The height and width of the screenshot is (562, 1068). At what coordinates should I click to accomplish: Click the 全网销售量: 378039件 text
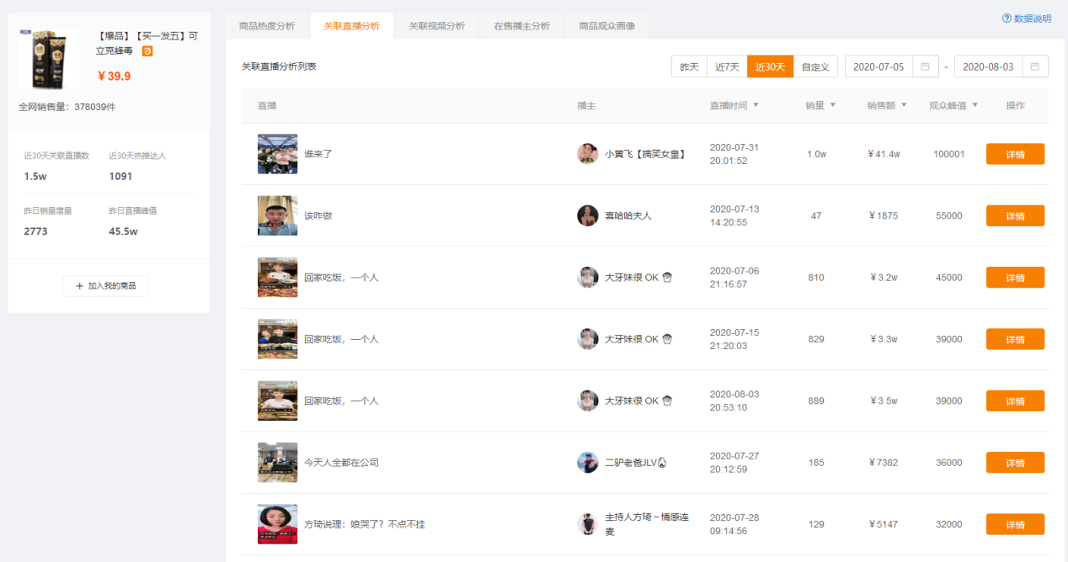[x=67, y=107]
